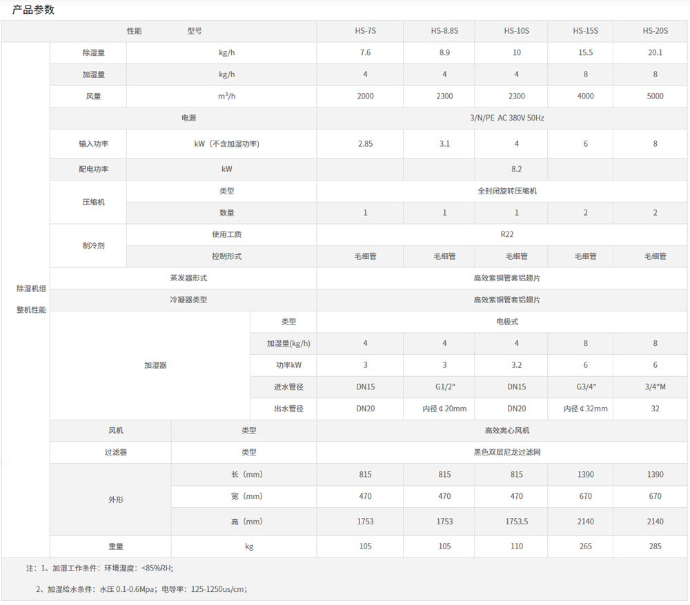Click the 除湿量 row label
This screenshot has width=690, height=605.
pyautogui.click(x=93, y=53)
